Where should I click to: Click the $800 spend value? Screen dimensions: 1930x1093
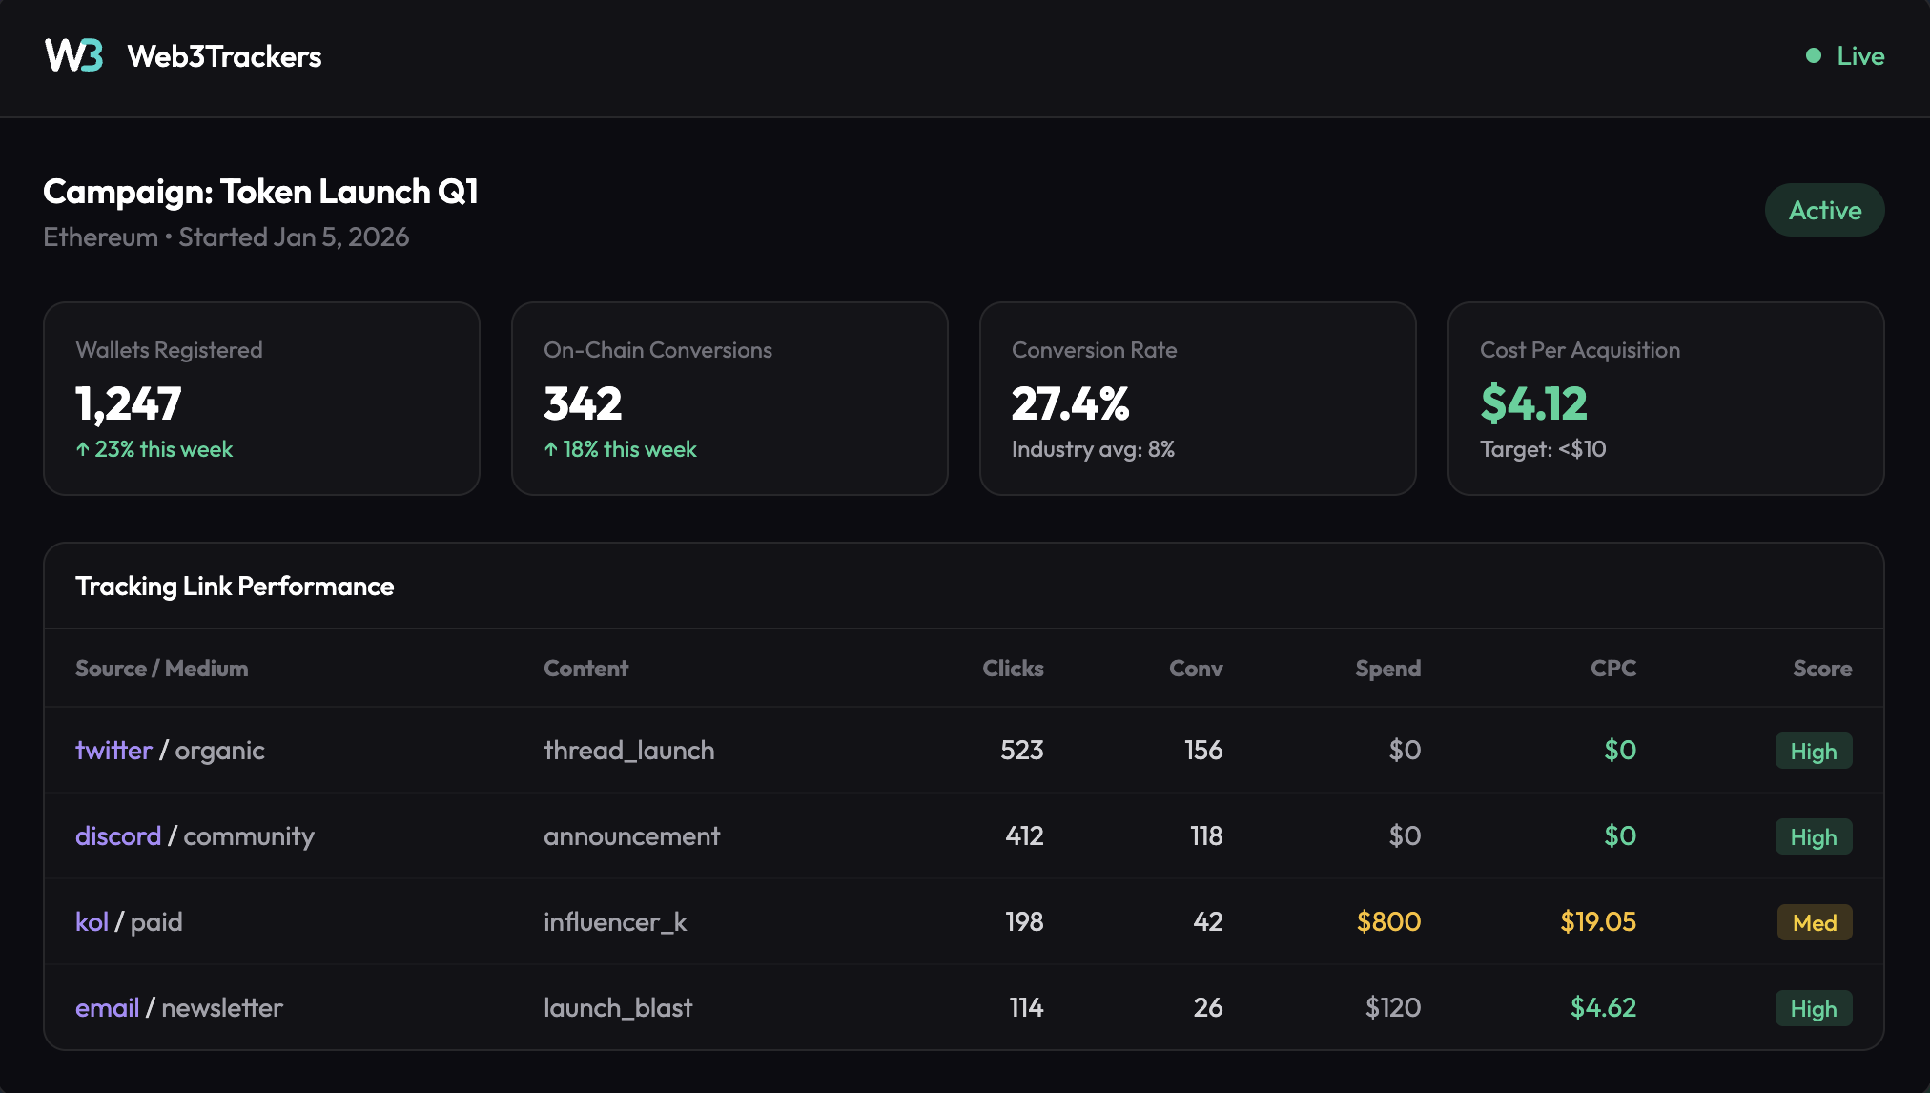pyautogui.click(x=1388, y=922)
